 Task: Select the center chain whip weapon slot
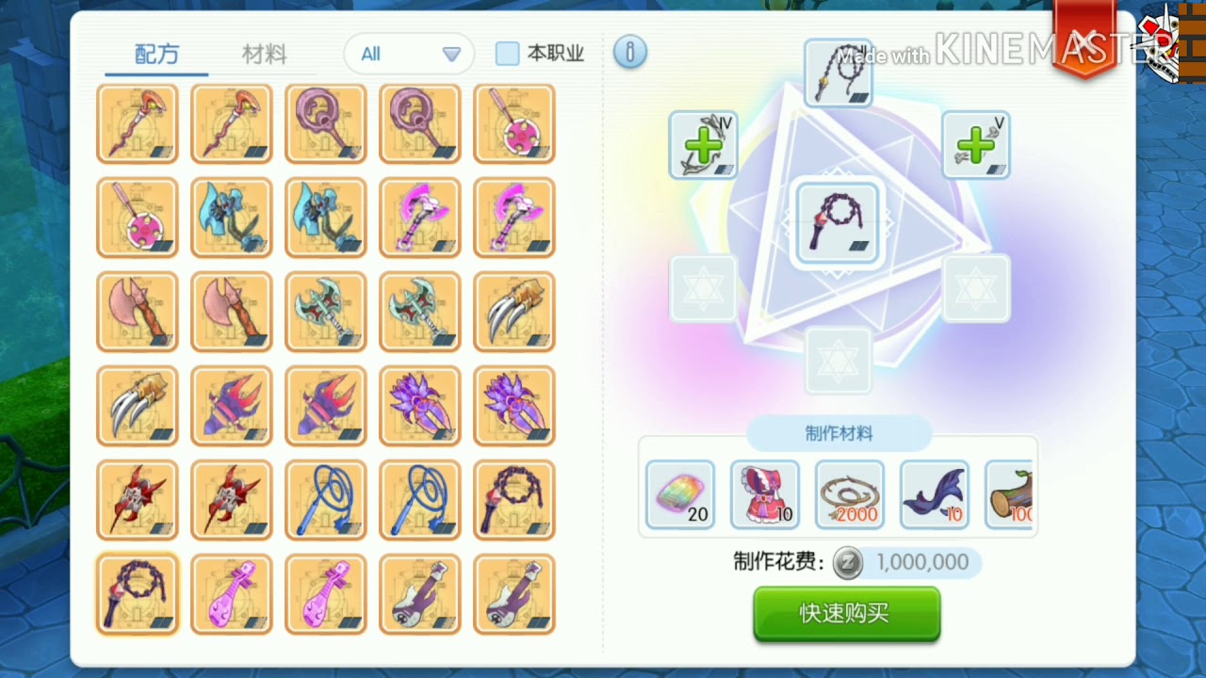tap(838, 222)
